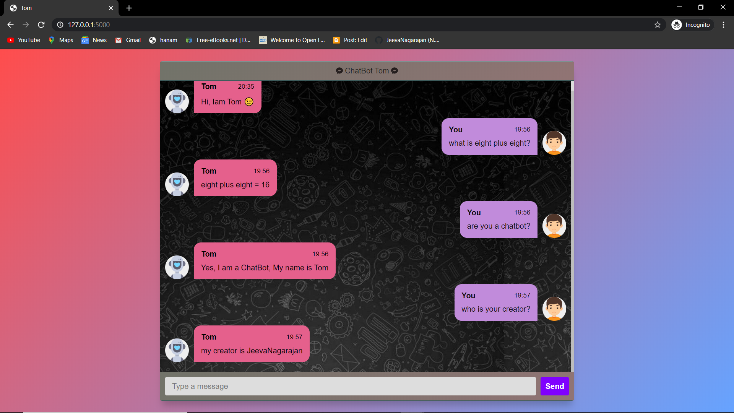734x413 pixels.
Task: Click the Incognito profile badge
Action: pyautogui.click(x=692, y=25)
